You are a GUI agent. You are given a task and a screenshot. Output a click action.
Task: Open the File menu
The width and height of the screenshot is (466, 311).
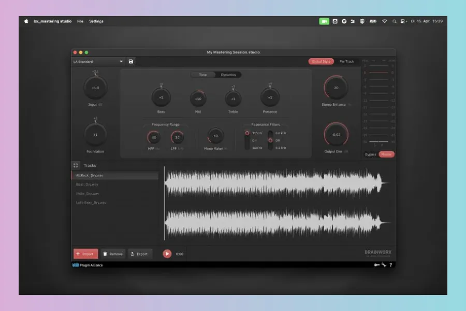pyautogui.click(x=80, y=21)
